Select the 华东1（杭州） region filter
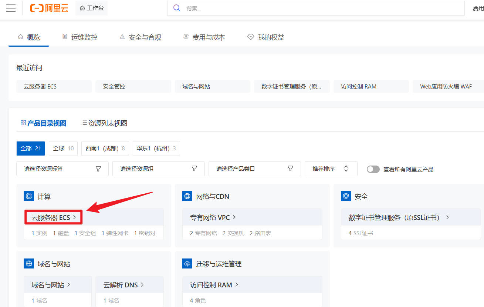This screenshot has height=307, width=484. (156, 149)
